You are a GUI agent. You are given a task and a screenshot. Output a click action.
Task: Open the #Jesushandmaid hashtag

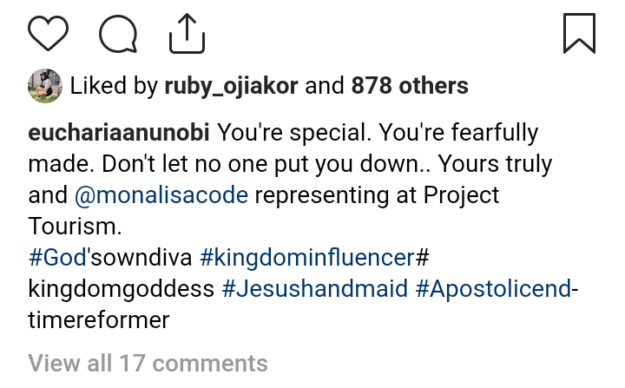pos(315,289)
